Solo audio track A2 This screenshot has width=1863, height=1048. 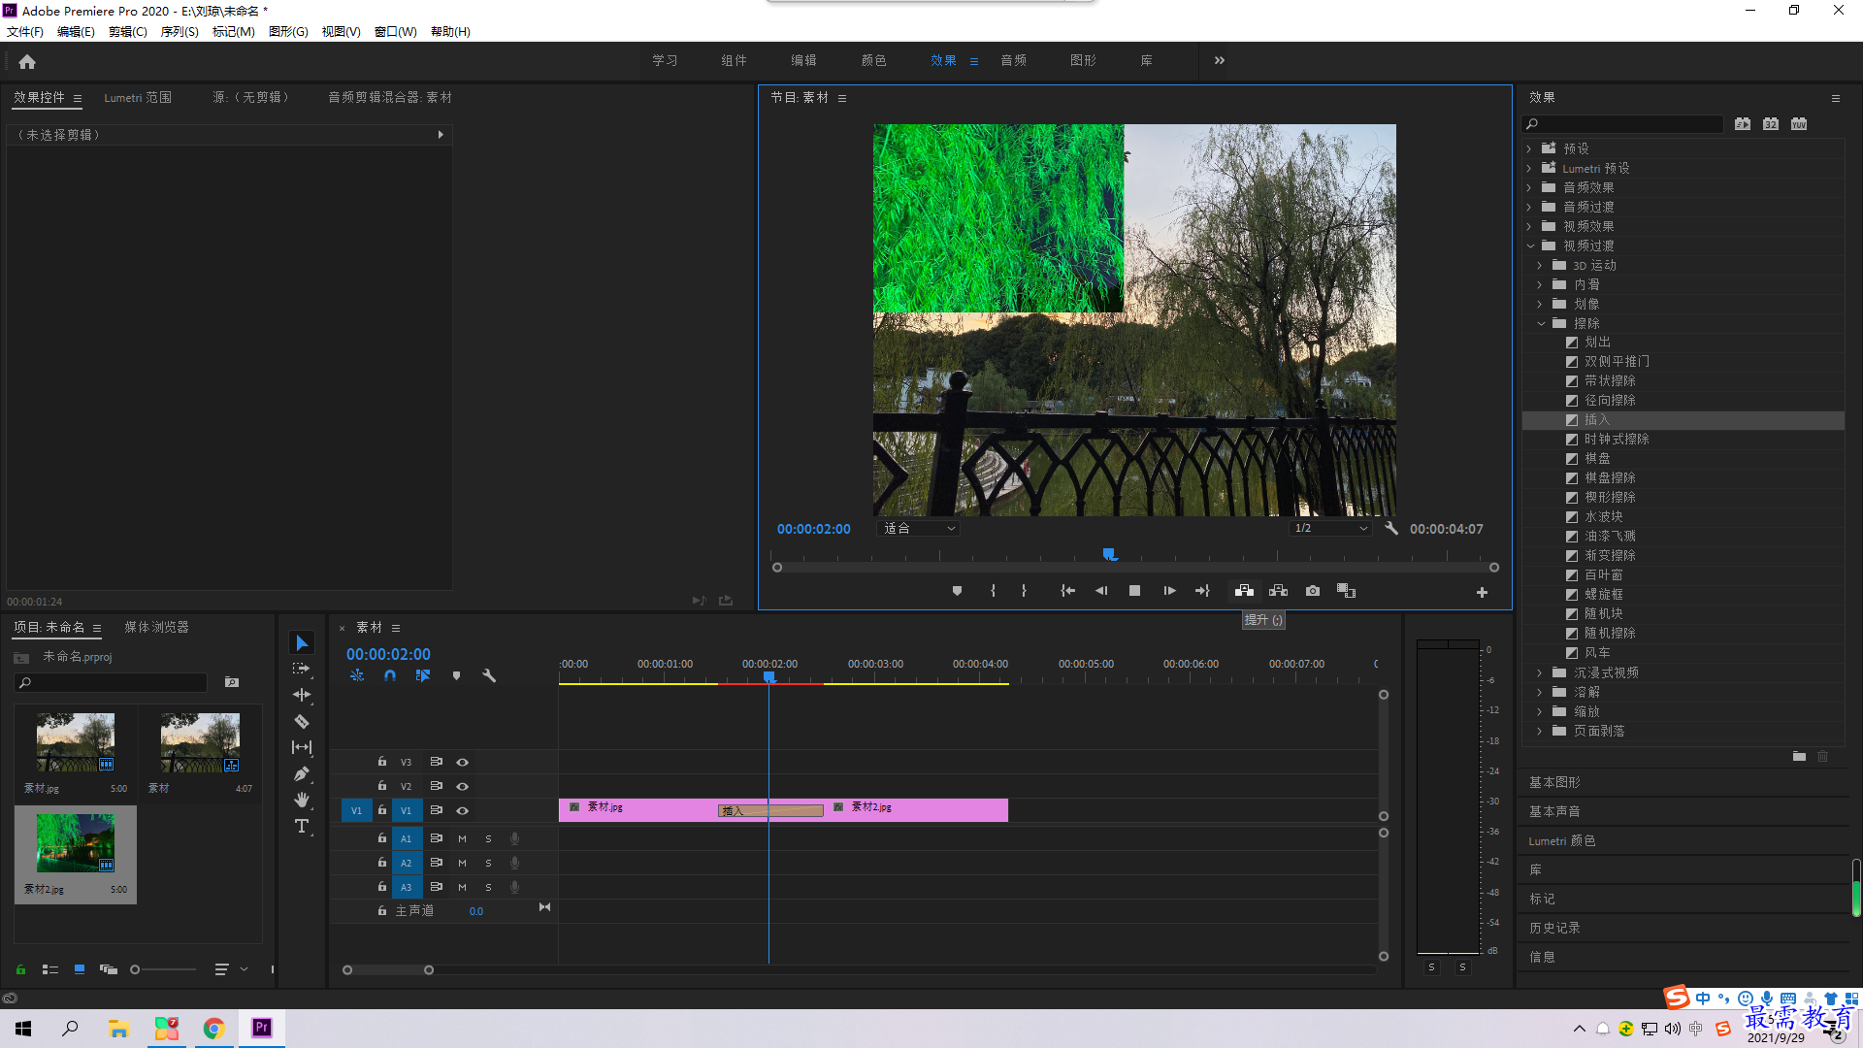coord(488,863)
